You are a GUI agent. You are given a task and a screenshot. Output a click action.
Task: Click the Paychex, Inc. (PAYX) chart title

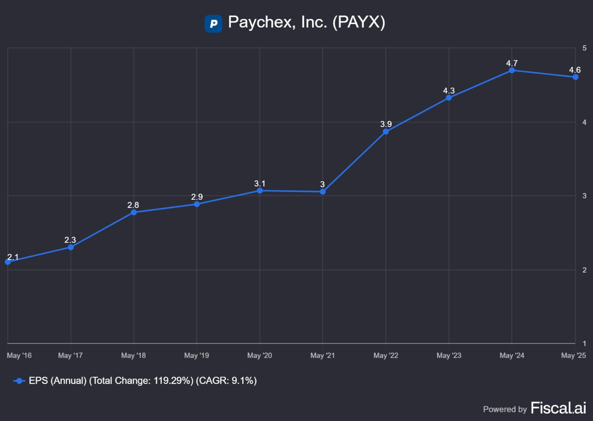[x=306, y=22]
